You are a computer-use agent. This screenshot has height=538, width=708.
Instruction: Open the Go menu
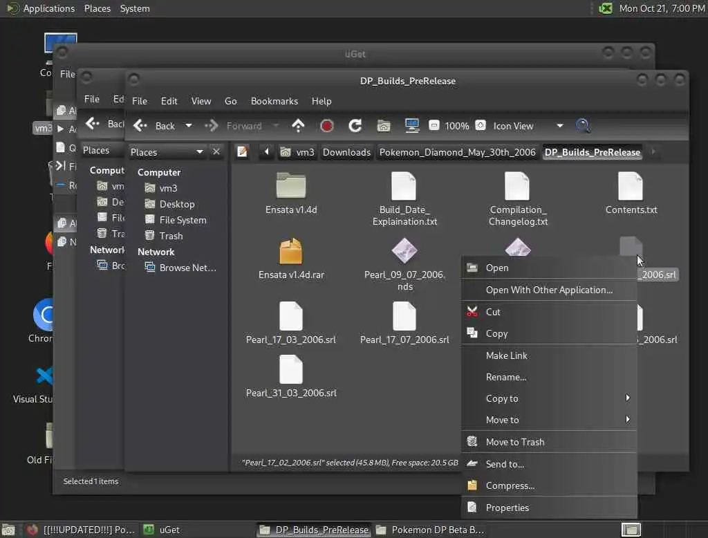click(x=231, y=101)
